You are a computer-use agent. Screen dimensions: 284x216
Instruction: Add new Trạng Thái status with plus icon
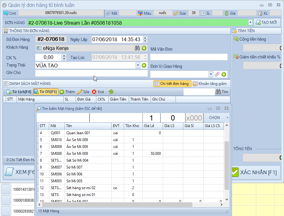point(144,65)
